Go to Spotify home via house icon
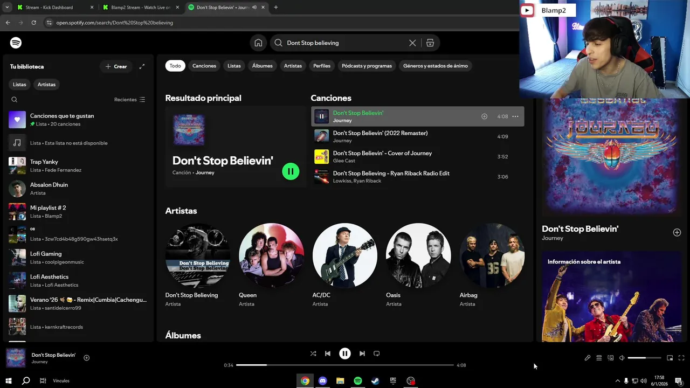The image size is (690, 388). coord(258,43)
